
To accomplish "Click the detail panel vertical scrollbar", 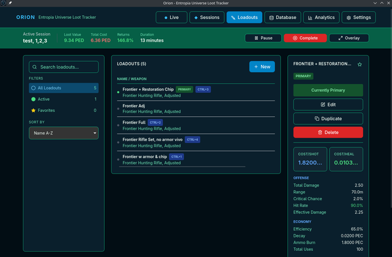I will coord(391,108).
